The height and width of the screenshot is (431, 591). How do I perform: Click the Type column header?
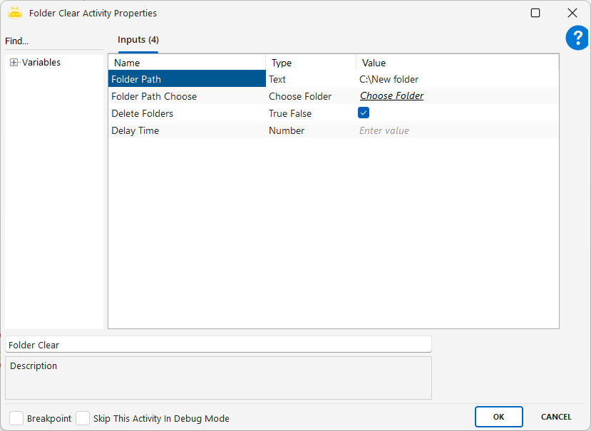click(310, 63)
